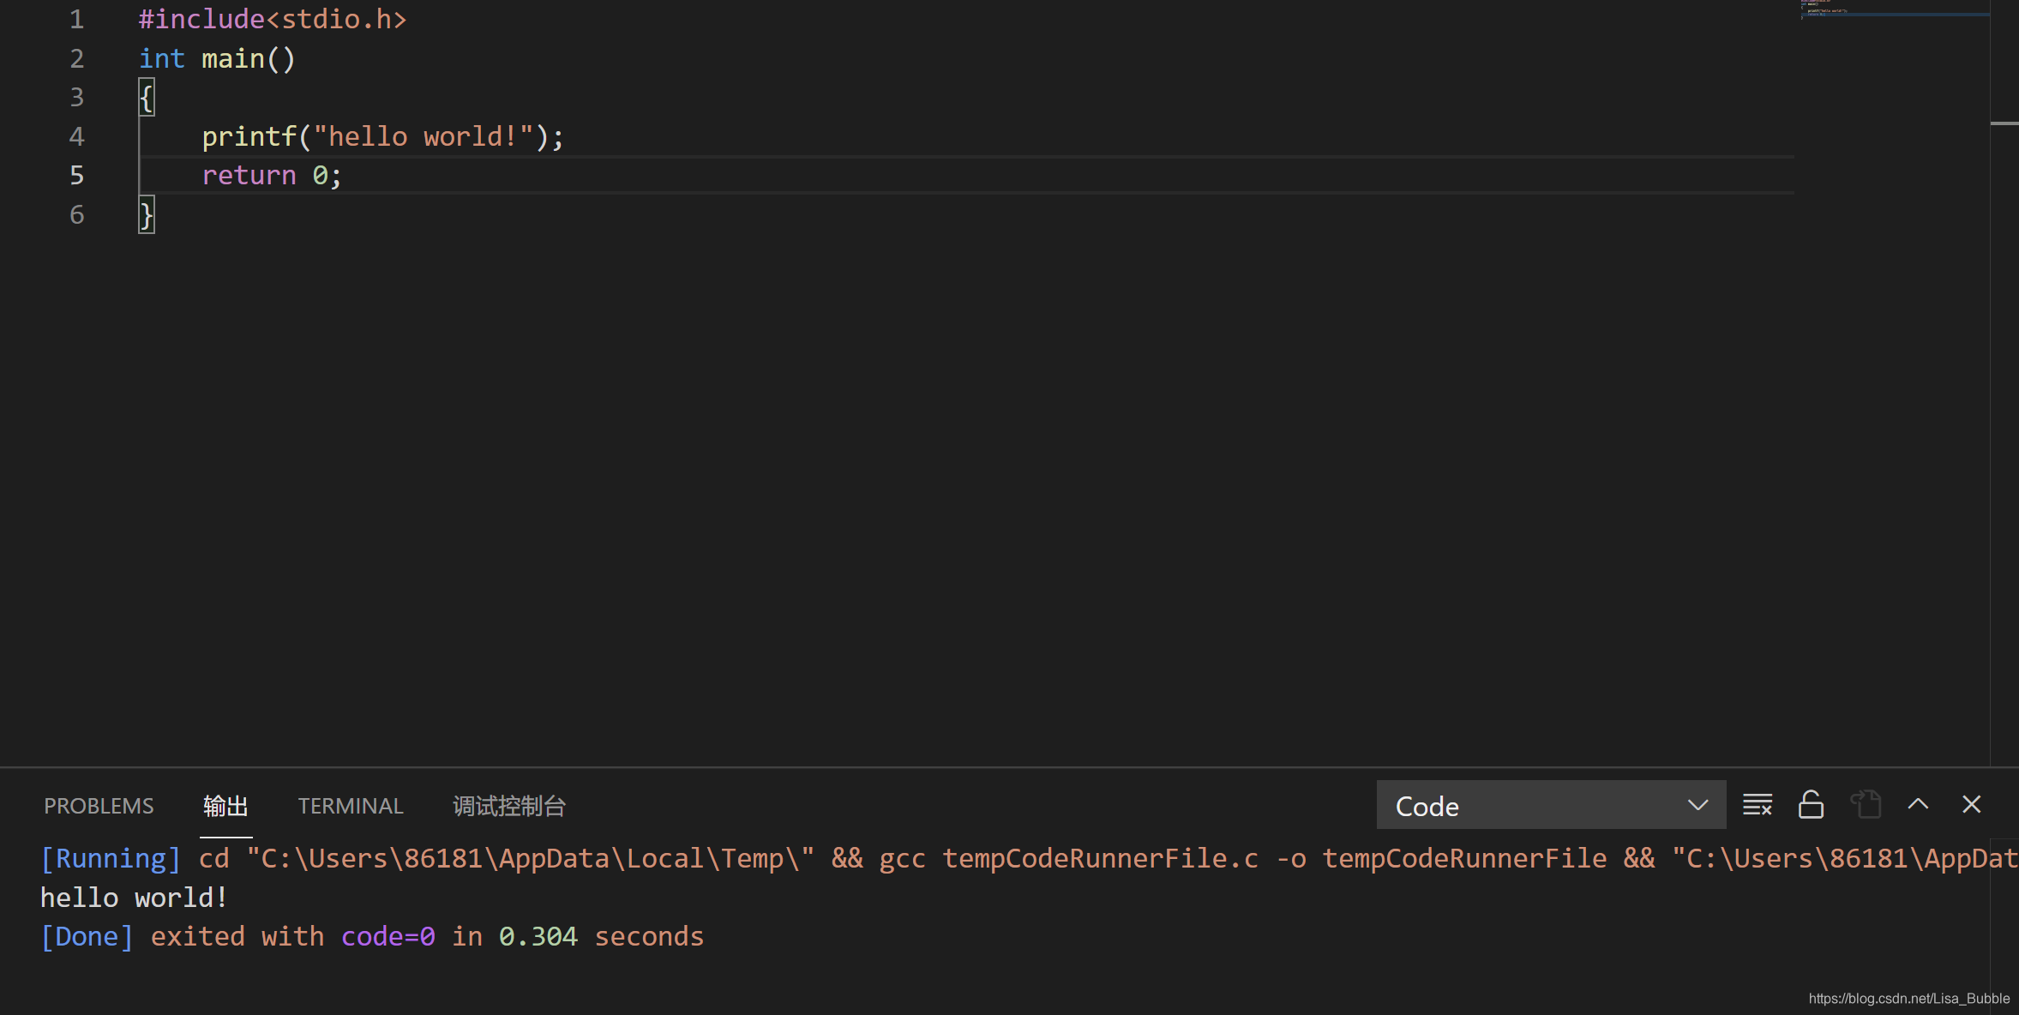Open the TERMINAL tab
Screen dimensions: 2019x1015
click(350, 806)
